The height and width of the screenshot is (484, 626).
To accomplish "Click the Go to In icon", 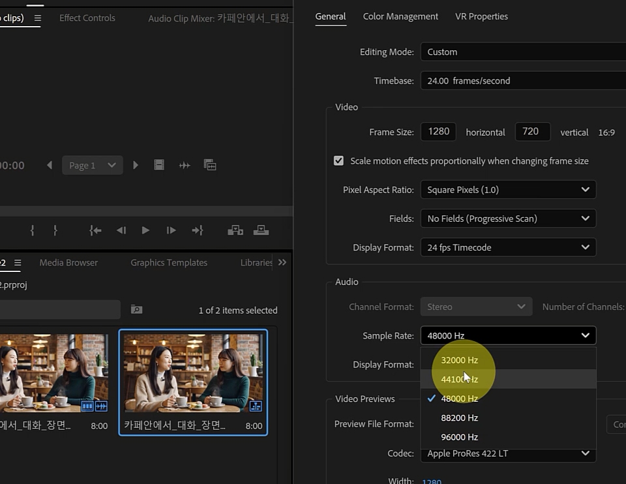I will pyautogui.click(x=95, y=230).
